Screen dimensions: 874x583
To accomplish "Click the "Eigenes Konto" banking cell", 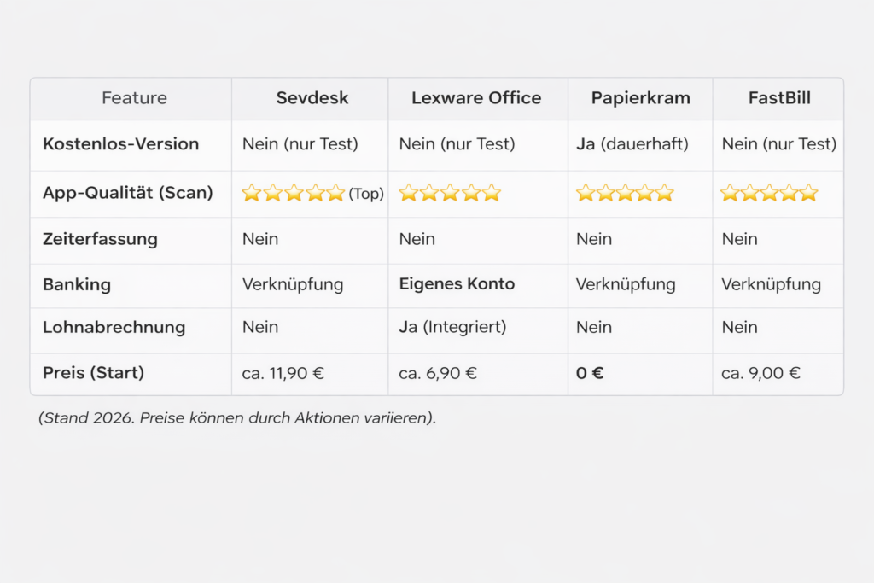I will point(457,284).
